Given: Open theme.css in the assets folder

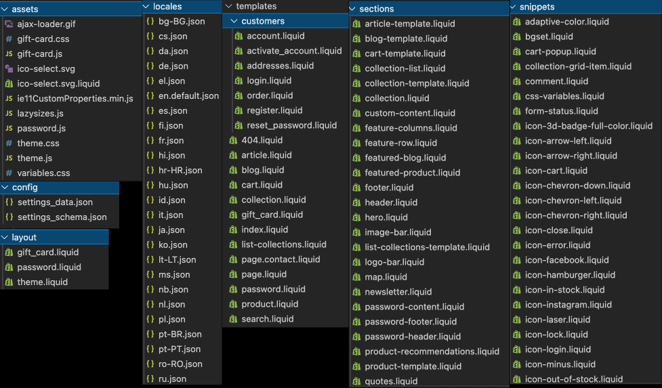Looking at the screenshot, I should click(39, 144).
